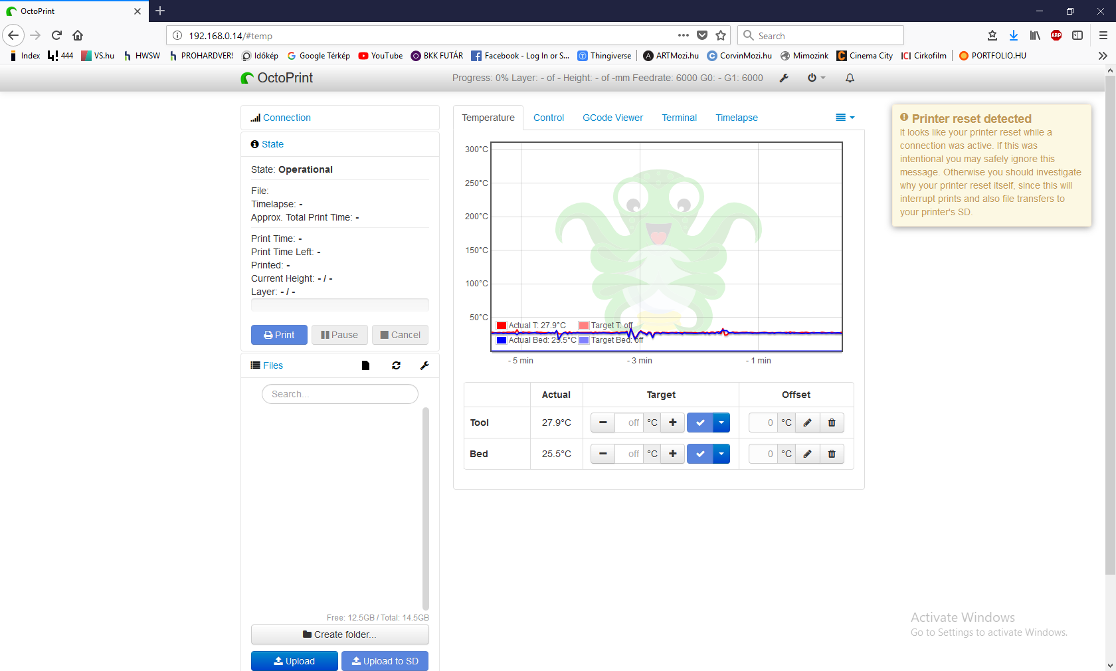Open Tool temperature presets dropdown
This screenshot has height=671, width=1116.
tap(721, 423)
